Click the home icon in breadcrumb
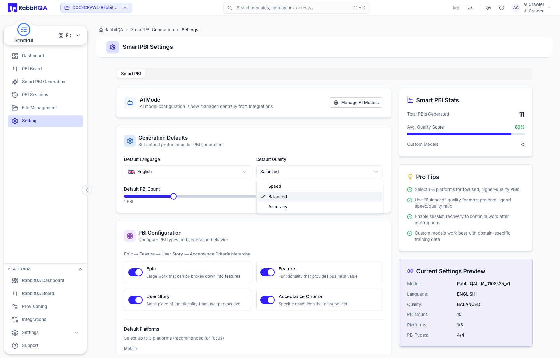Screen dimensions: 560x358 101,30
